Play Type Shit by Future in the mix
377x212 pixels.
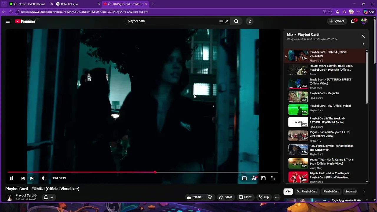[325, 70]
